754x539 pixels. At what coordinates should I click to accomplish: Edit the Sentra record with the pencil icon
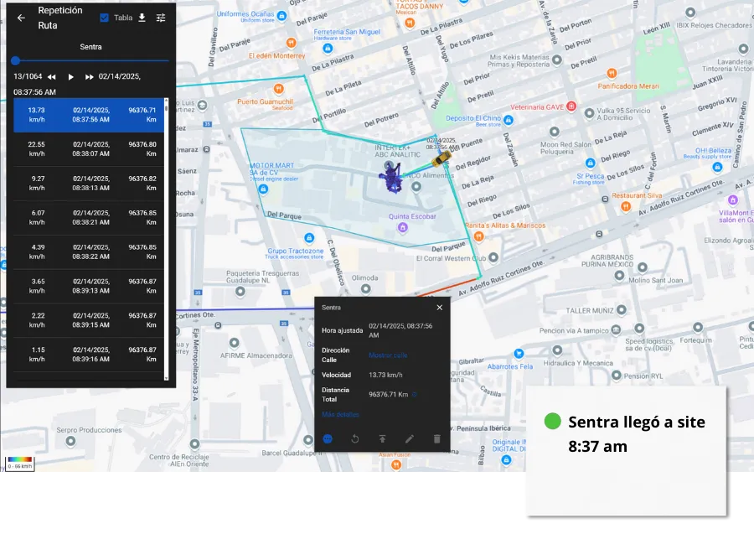(410, 438)
